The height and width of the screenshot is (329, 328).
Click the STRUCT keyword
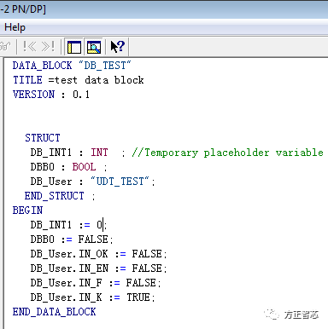point(43,138)
